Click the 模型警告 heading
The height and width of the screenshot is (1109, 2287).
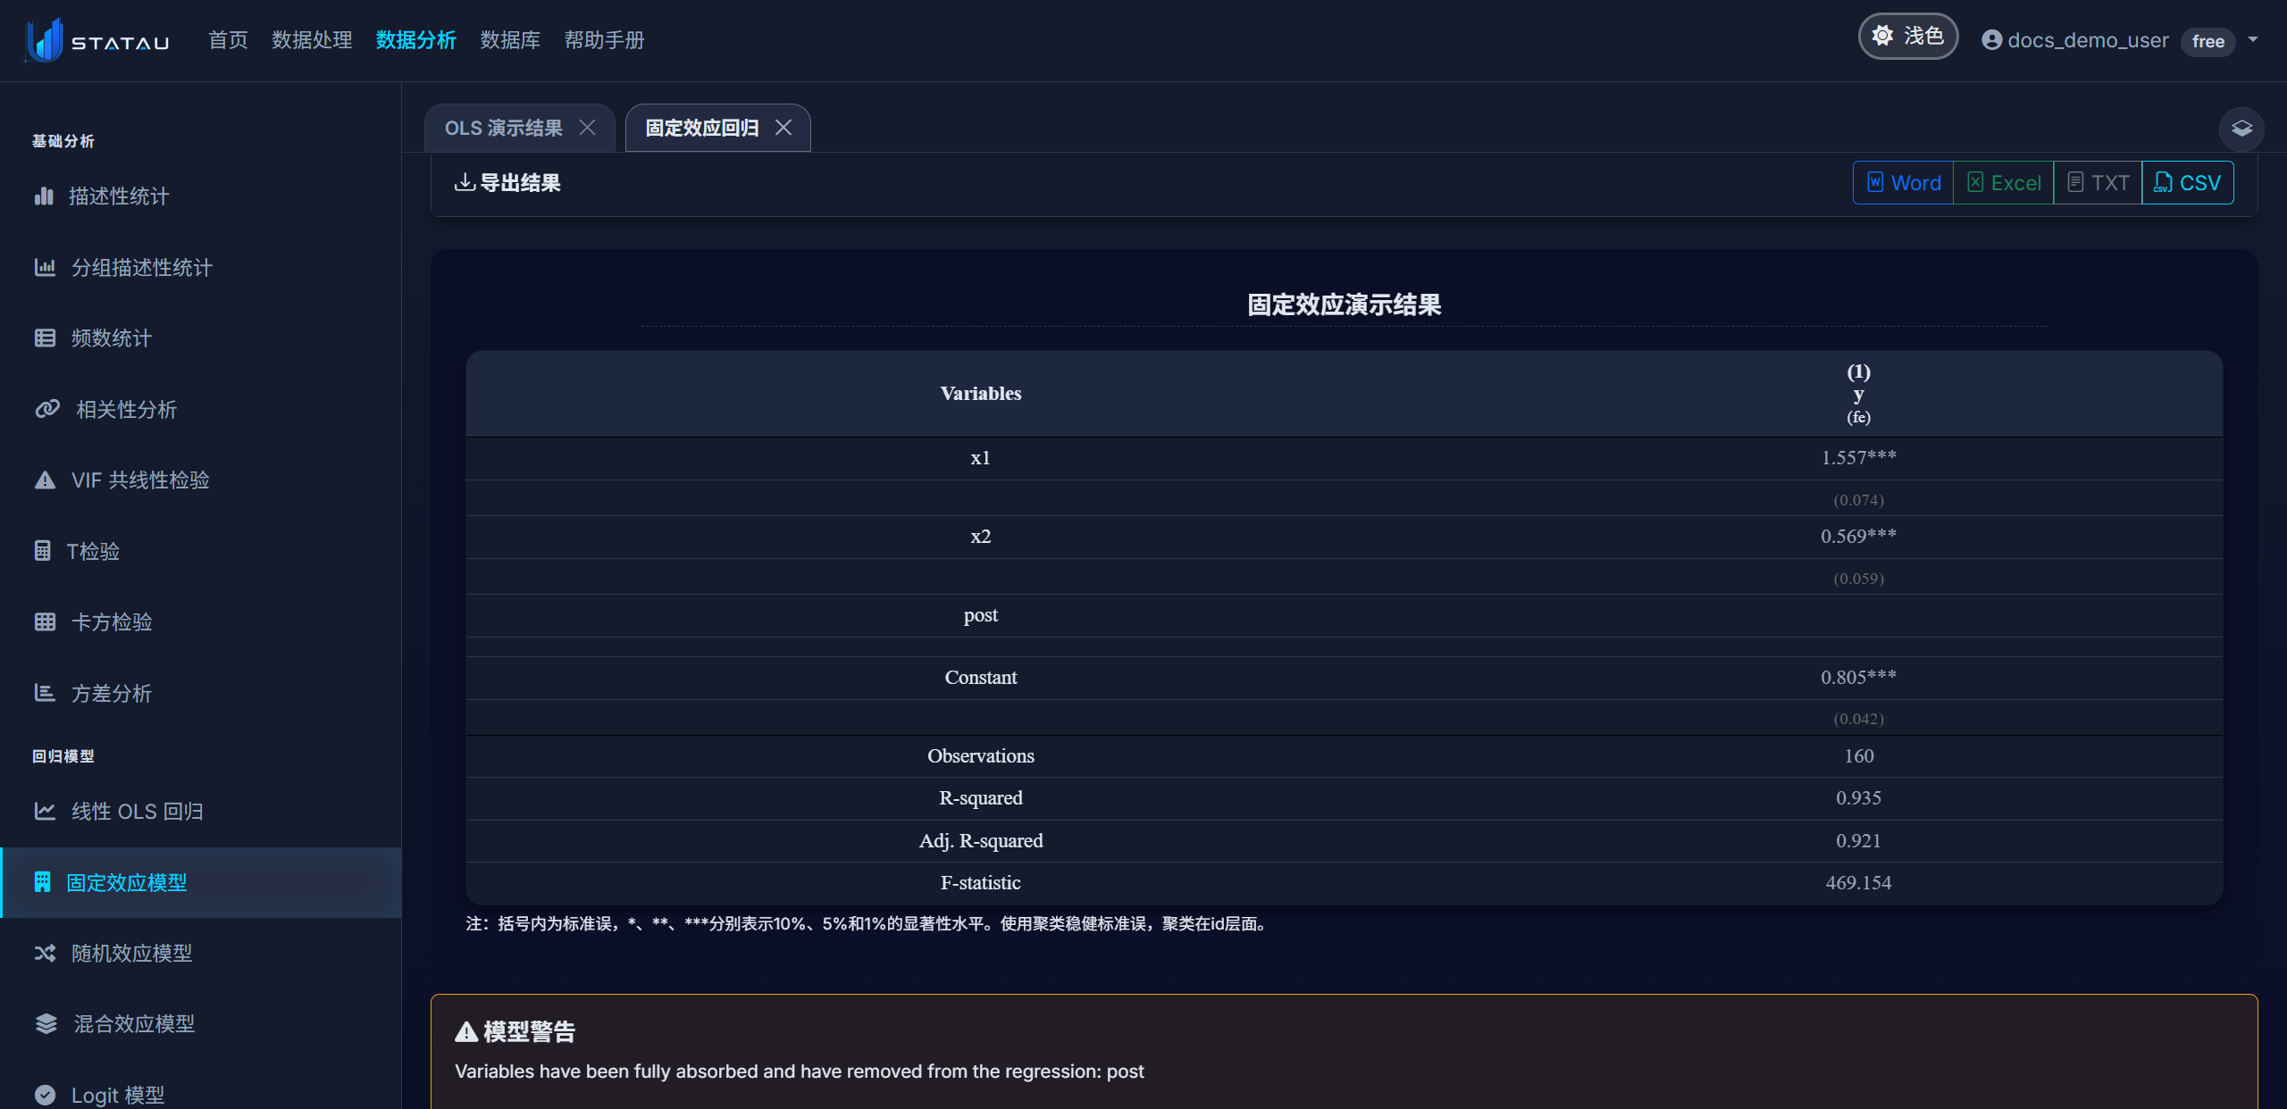[x=529, y=1031]
